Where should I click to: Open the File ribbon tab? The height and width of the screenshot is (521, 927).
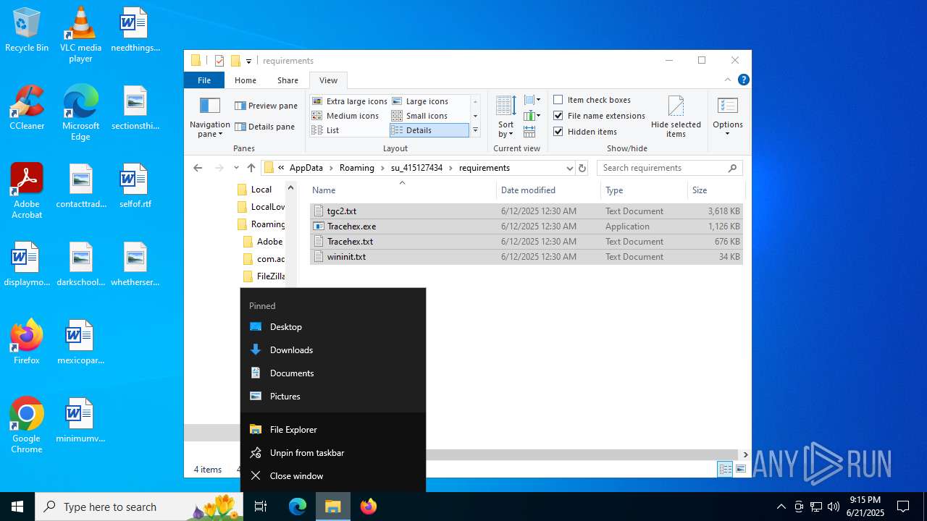[x=204, y=80]
